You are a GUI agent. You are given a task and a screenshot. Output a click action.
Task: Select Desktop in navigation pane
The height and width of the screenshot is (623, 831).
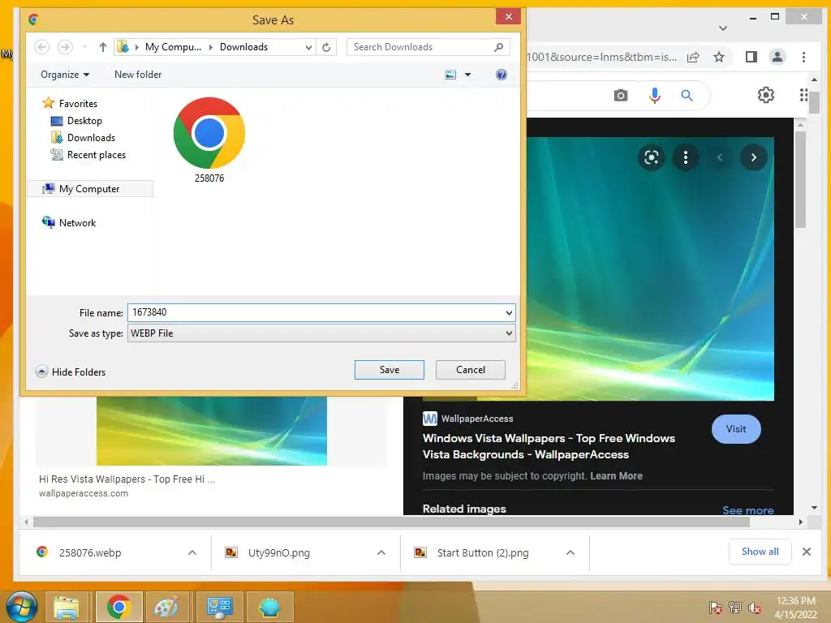[76, 121]
